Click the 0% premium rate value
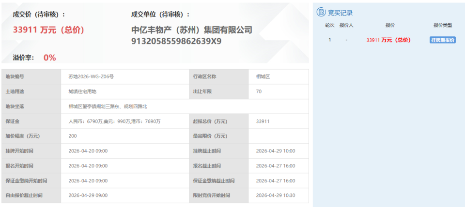Image resolution: width=465 pixels, height=207 pixels. (50, 58)
